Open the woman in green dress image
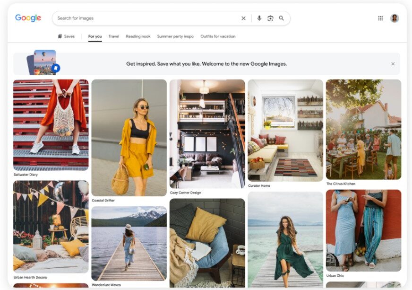The height and width of the screenshot is (290, 412). tap(285, 239)
